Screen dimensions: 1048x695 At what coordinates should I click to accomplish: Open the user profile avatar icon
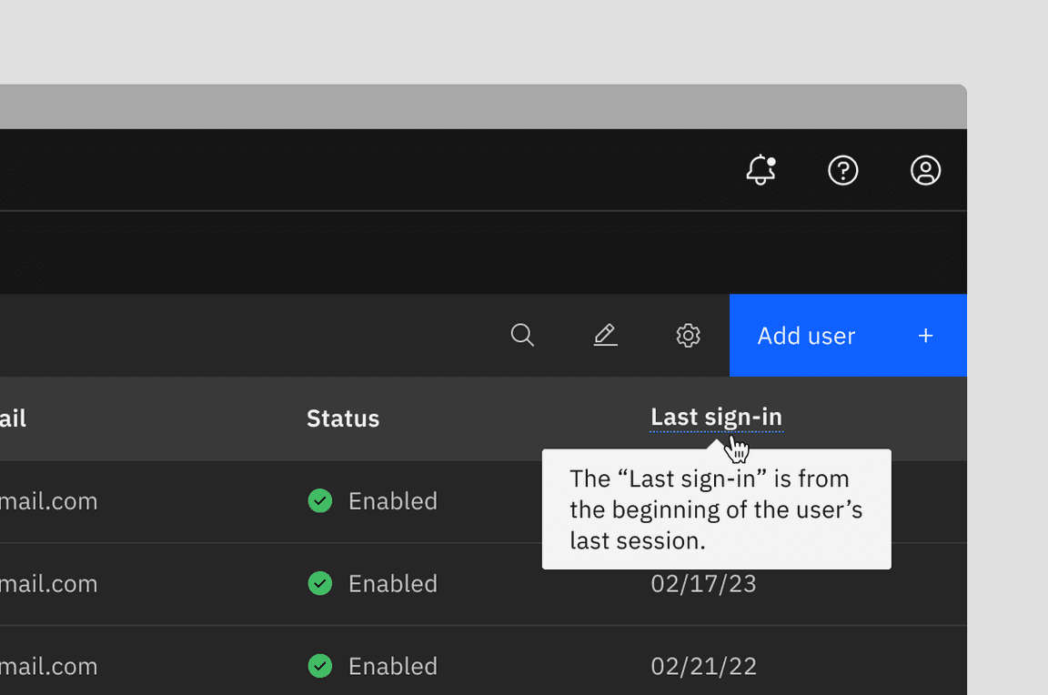926,170
